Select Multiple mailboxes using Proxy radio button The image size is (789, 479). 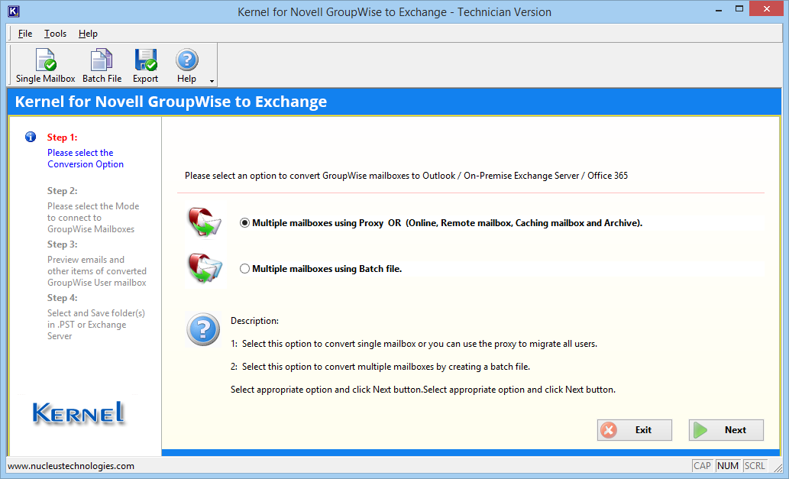click(x=244, y=223)
